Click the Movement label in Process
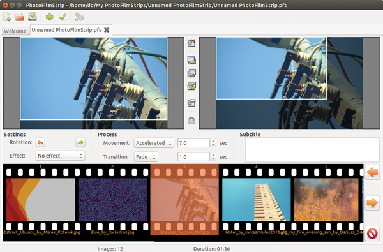The height and width of the screenshot is (252, 383). pyautogui.click(x=117, y=143)
